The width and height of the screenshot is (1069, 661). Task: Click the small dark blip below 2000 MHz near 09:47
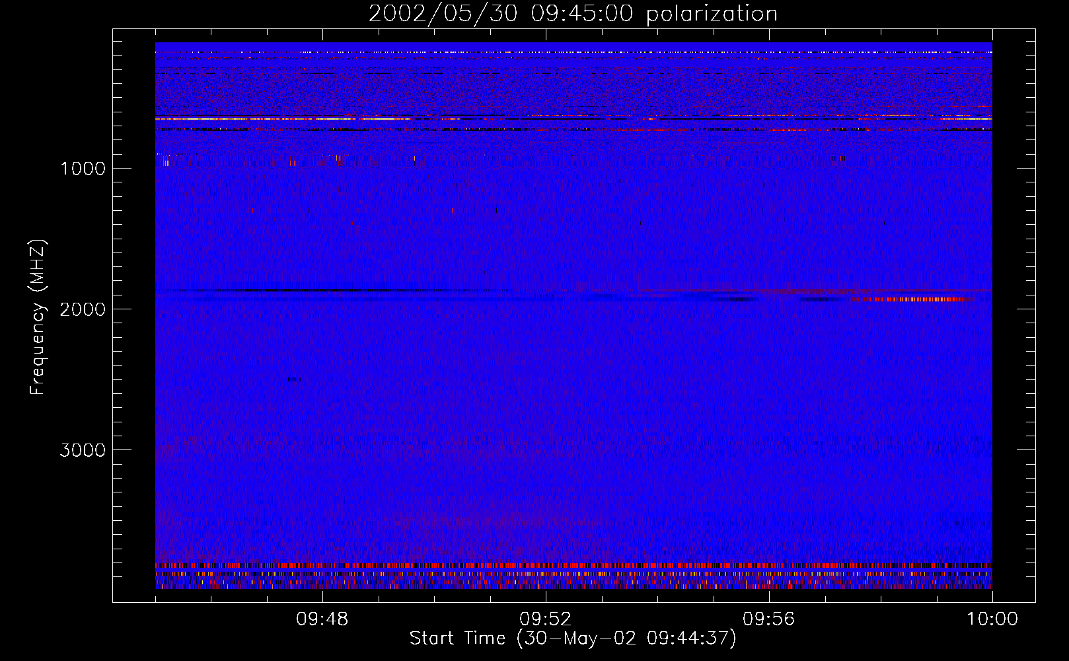(294, 379)
